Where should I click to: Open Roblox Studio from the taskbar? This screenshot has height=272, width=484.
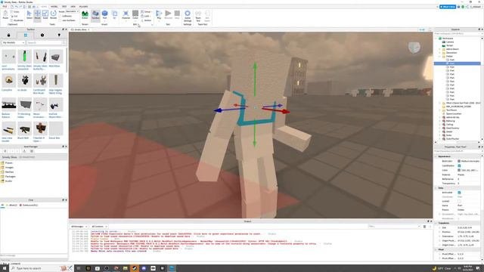(x=172, y=268)
